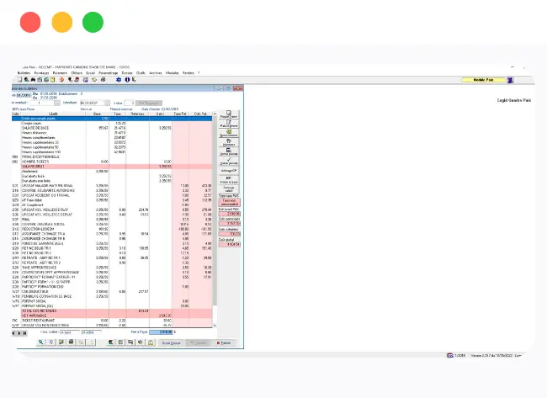Screen dimensions: 547x398
Task: Click the Libellé column header
Action: 53,114
